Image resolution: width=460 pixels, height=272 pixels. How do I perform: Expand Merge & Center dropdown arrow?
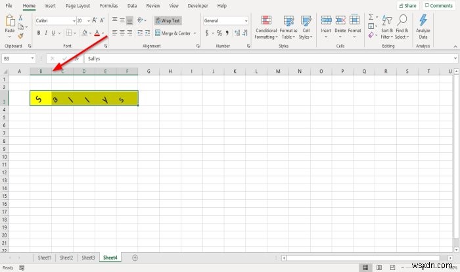point(195,33)
